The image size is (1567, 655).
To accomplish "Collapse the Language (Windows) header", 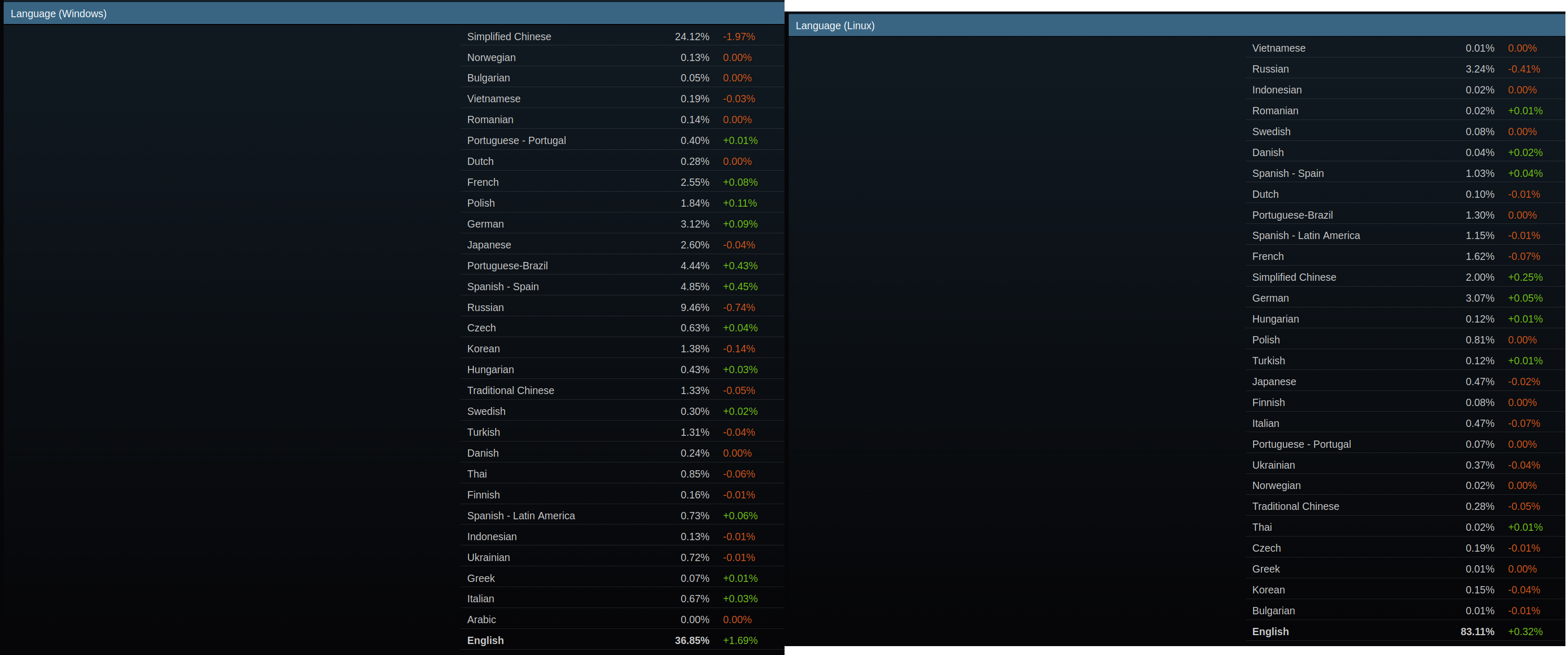I will coord(59,14).
